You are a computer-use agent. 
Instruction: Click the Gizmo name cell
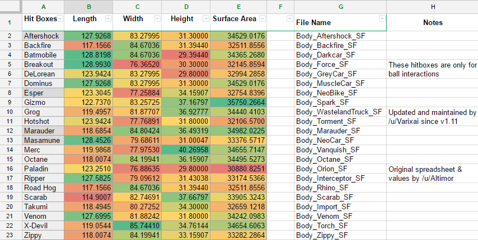click(43, 102)
